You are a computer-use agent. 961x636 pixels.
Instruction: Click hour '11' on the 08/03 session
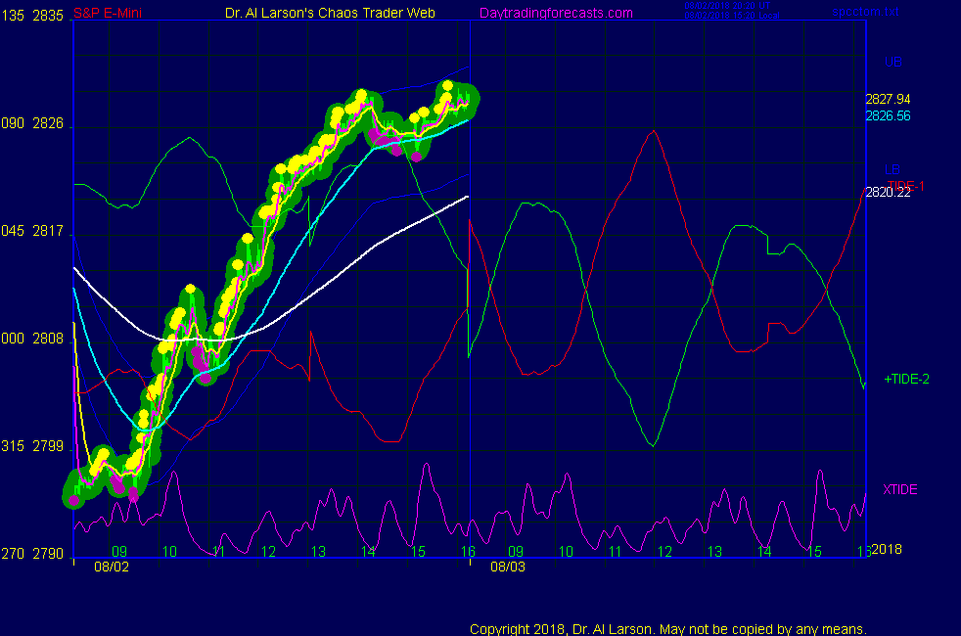[x=616, y=552]
